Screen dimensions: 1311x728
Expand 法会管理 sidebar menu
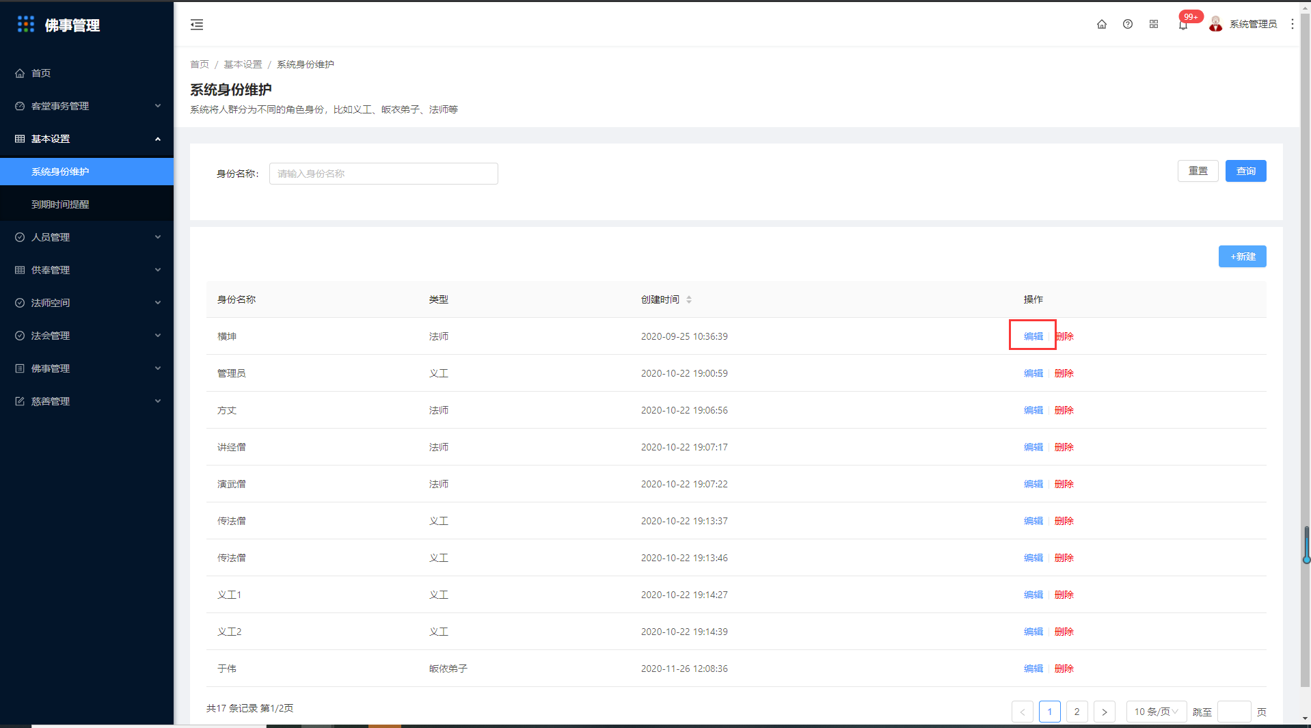pos(87,336)
